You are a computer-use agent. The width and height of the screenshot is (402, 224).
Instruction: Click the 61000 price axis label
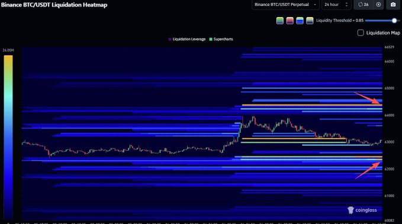389,196
